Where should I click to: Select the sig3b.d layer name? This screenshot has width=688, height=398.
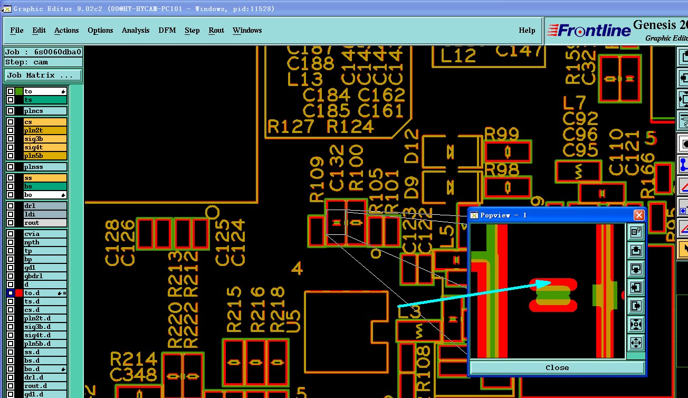[x=45, y=327]
